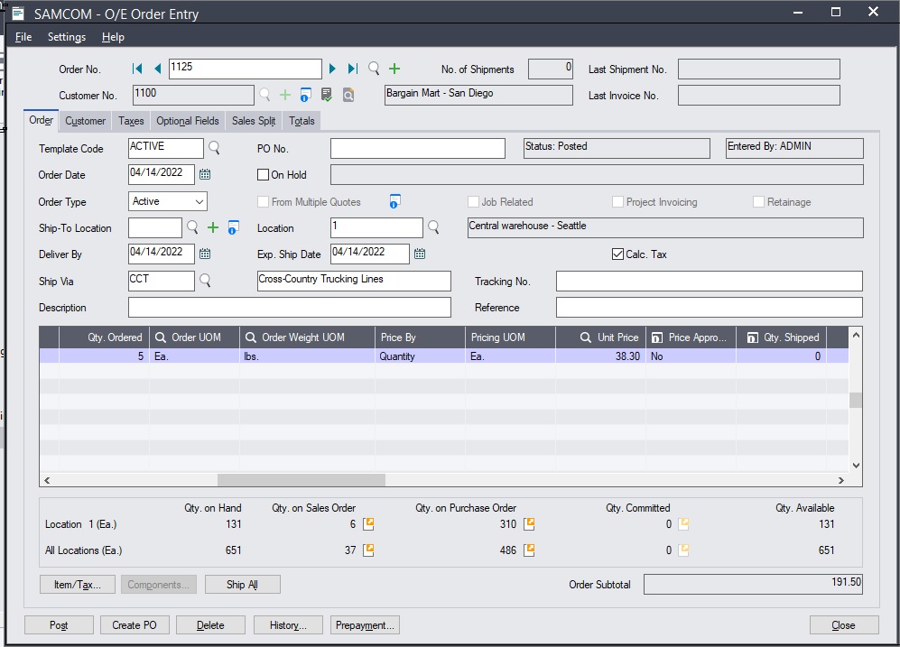The height and width of the screenshot is (647, 900).
Task: Open the Prepayment... dialog
Action: [x=365, y=625]
